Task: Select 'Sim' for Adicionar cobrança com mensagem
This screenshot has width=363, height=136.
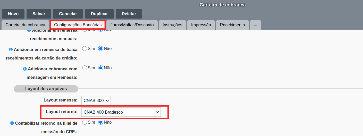Action: pyautogui.click(x=85, y=68)
